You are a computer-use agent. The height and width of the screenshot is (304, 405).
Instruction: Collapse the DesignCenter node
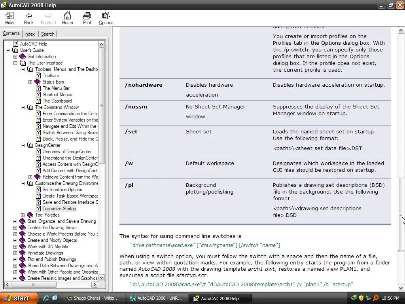coord(23,146)
